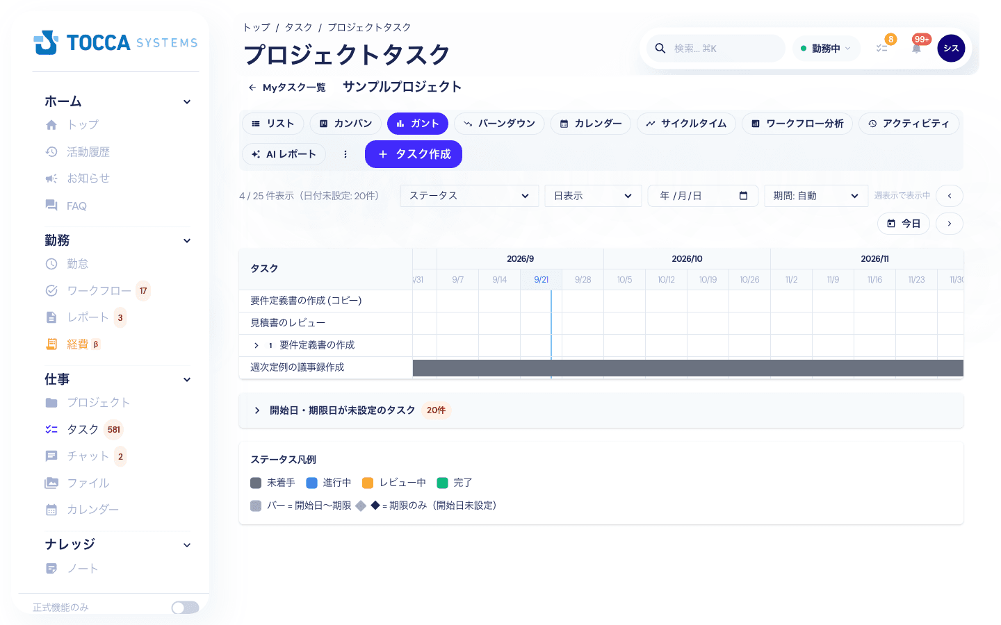Image resolution: width=1001 pixels, height=625 pixels.
Task: Open notifications bell with 99+ badge
Action: [x=916, y=49]
